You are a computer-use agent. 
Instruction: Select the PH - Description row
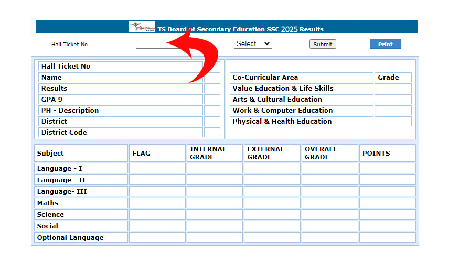pos(129,110)
